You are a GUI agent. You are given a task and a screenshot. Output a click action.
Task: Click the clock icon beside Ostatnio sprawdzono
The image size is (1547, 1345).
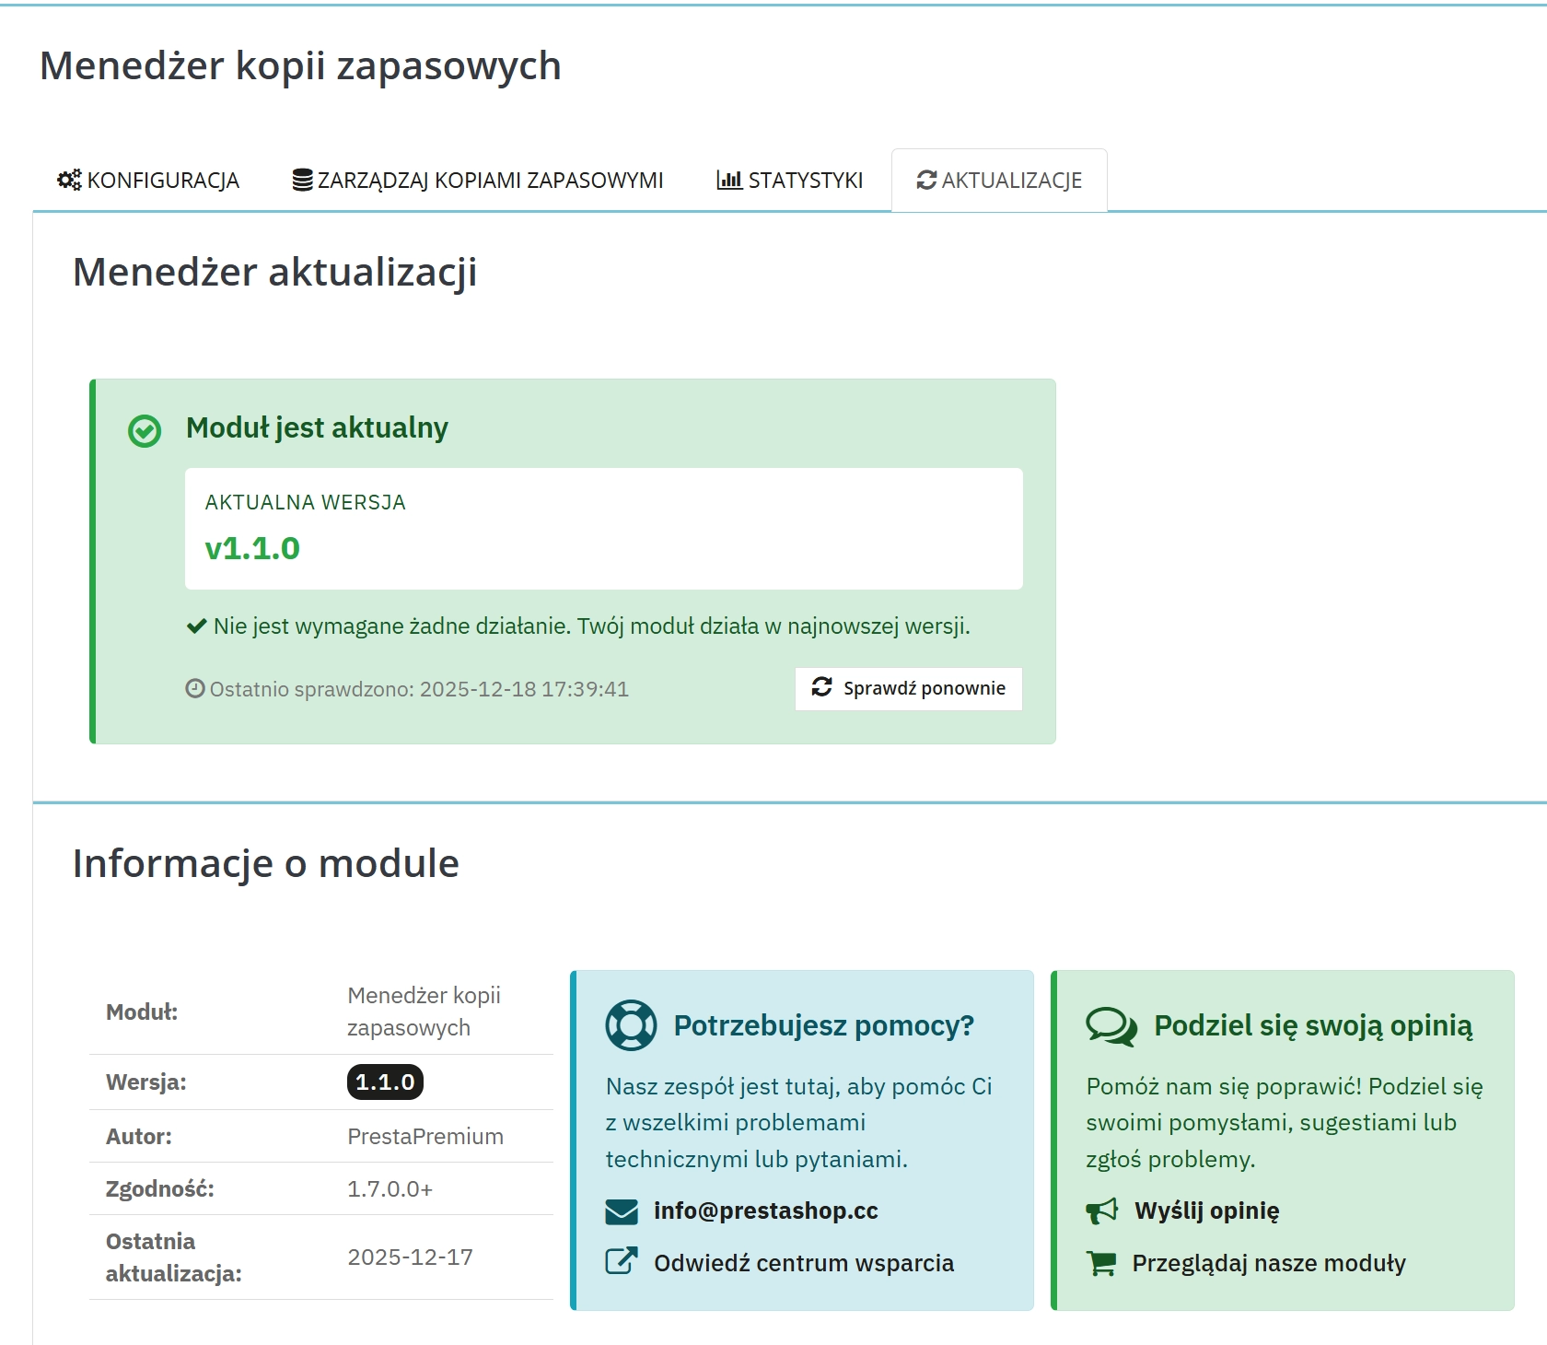pos(195,688)
